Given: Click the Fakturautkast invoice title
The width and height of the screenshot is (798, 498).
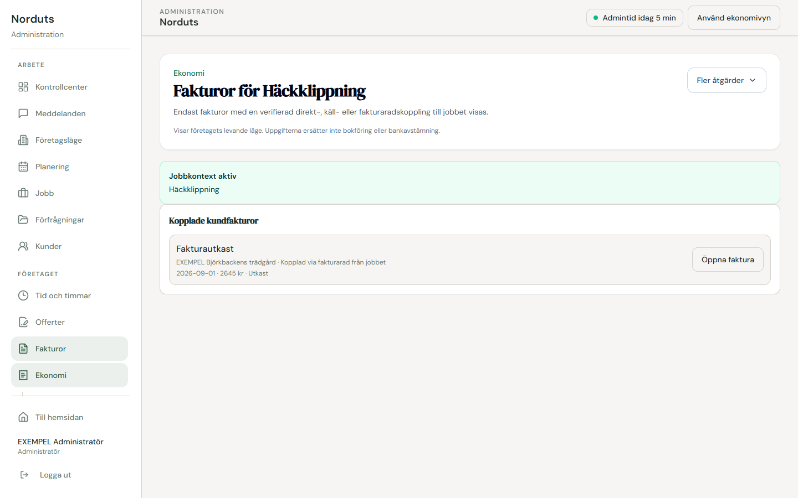Looking at the screenshot, I should tap(205, 249).
